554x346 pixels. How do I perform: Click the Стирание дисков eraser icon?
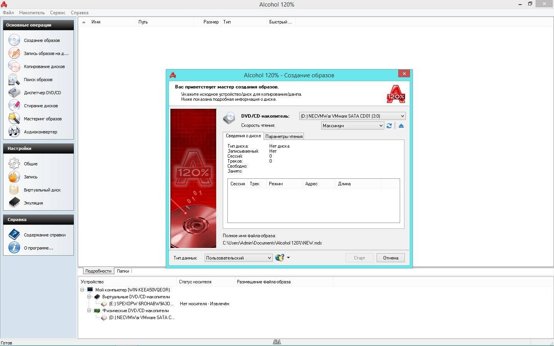tap(14, 105)
